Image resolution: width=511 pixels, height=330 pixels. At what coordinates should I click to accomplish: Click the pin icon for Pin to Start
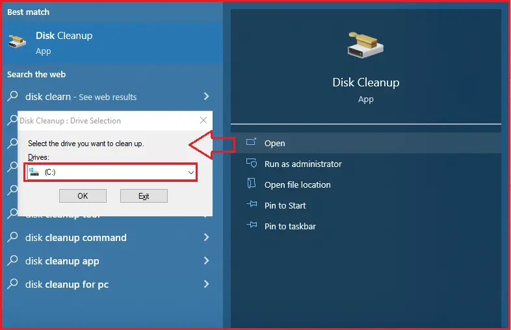click(x=252, y=204)
